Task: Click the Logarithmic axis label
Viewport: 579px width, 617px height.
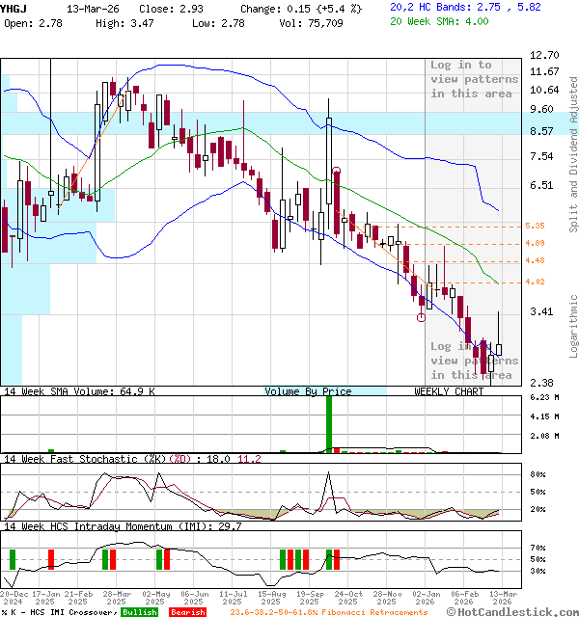Action: [573, 326]
